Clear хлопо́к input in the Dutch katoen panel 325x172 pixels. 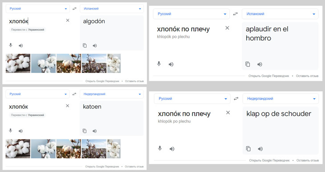pyautogui.click(x=67, y=106)
